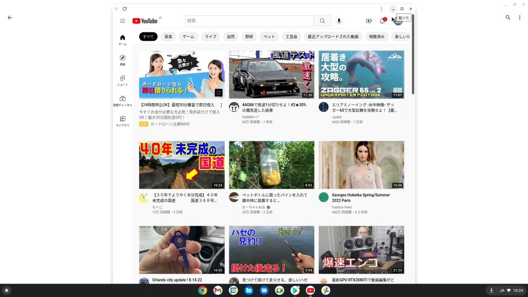Open more options for the card loan ad
Image resolution: width=528 pixels, height=297 pixels.
pos(221,105)
